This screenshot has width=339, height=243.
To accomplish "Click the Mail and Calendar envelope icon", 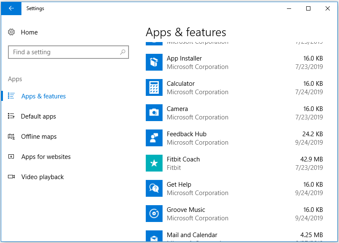I will pos(154,236).
